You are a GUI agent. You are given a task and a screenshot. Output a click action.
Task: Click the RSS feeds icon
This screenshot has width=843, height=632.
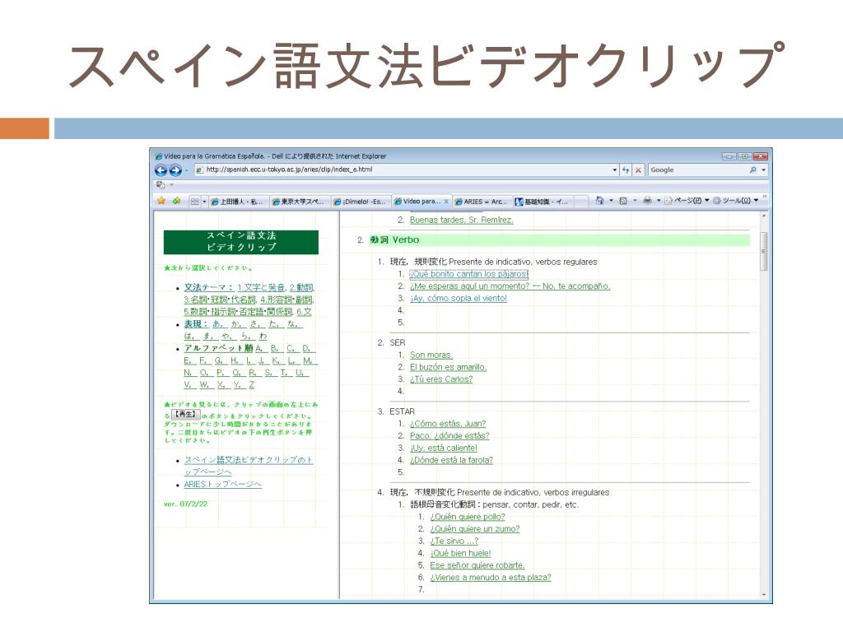(x=623, y=201)
